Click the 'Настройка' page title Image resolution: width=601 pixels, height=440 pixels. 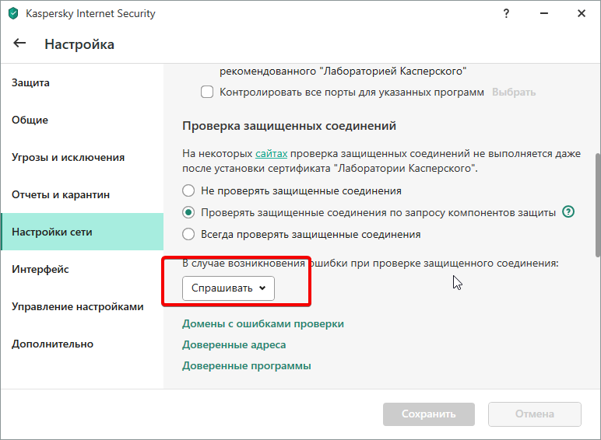79,44
